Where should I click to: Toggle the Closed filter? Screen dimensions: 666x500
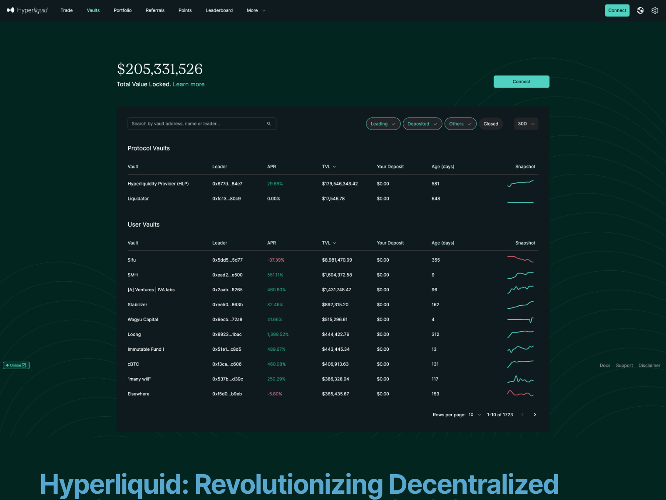[x=491, y=124]
